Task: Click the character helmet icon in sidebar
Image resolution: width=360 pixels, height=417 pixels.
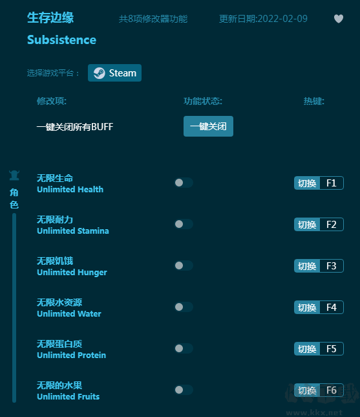Action: pyautogui.click(x=14, y=175)
